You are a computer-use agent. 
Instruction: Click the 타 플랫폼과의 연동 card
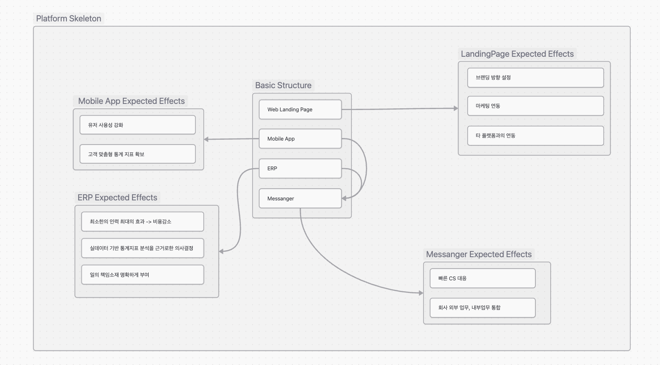click(535, 136)
